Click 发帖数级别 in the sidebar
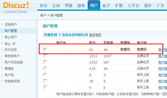The height and width of the screenshot is (98, 167). coord(12,81)
